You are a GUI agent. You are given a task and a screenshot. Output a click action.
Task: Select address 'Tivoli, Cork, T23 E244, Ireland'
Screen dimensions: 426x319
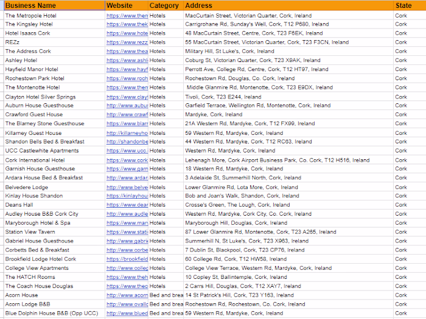(288, 97)
